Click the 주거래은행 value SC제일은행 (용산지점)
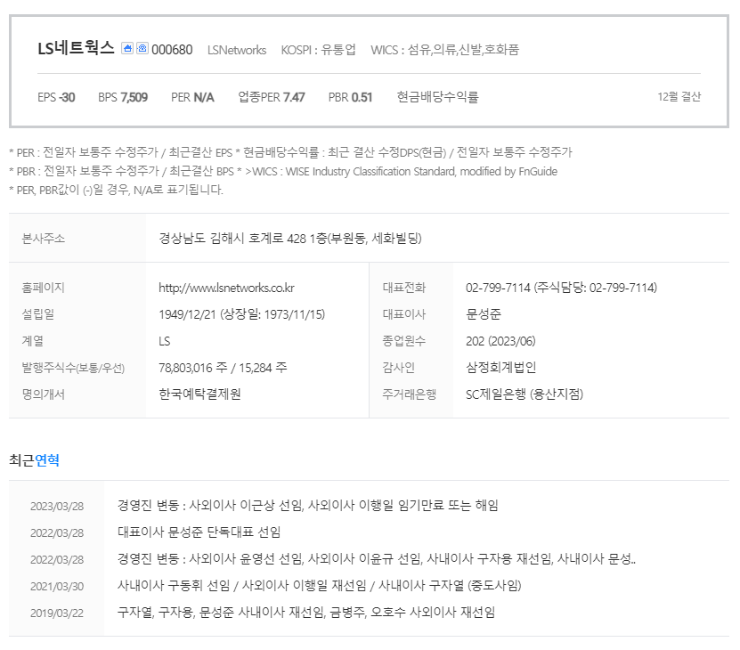740x650 pixels. point(525,394)
